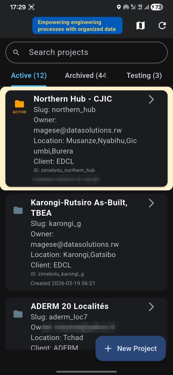Tap the battery indicator in status bar
The image size is (173, 375).
point(157,7)
